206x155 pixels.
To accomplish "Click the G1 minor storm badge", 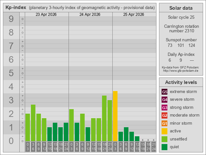I will [x=164, y=123].
